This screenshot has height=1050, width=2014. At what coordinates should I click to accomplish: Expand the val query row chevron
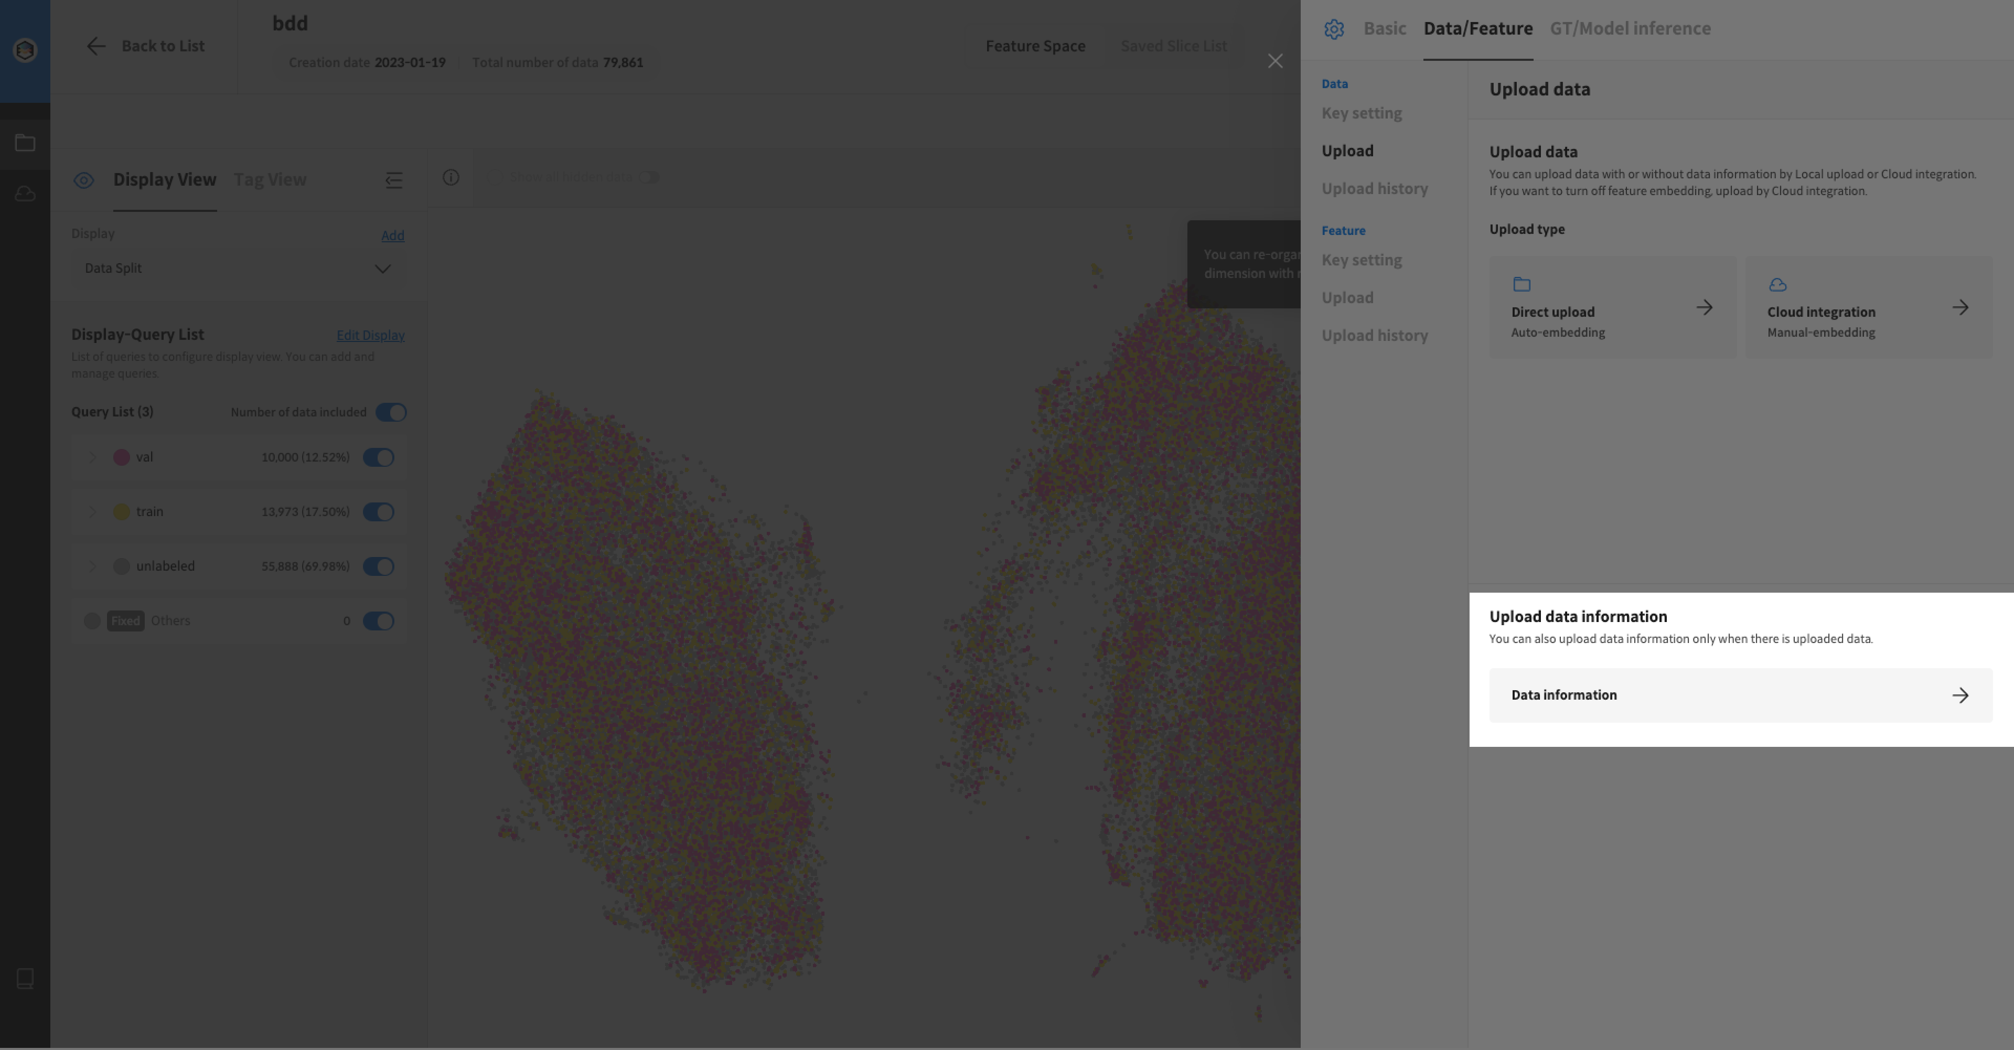point(92,457)
